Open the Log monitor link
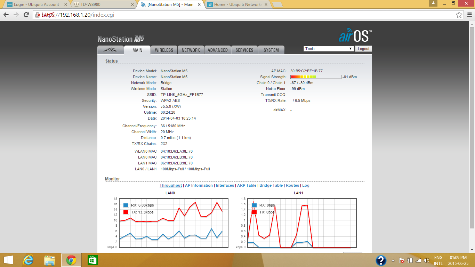The height and width of the screenshot is (267, 475). point(306,185)
